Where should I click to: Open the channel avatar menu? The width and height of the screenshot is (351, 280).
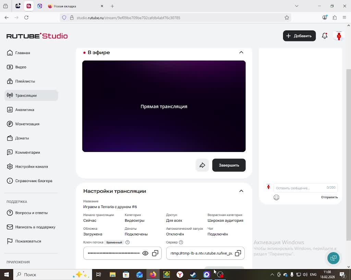(339, 36)
